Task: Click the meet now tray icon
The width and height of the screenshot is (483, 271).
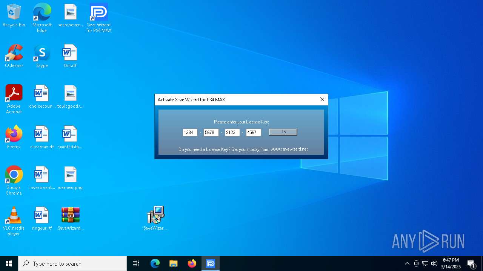Action: click(416, 263)
